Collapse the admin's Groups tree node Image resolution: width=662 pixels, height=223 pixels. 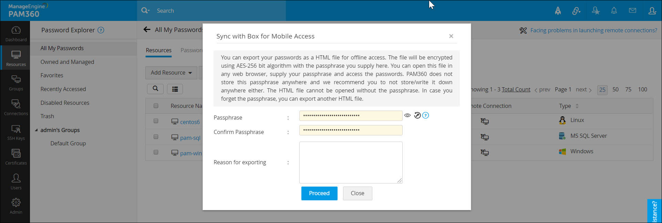click(37, 130)
